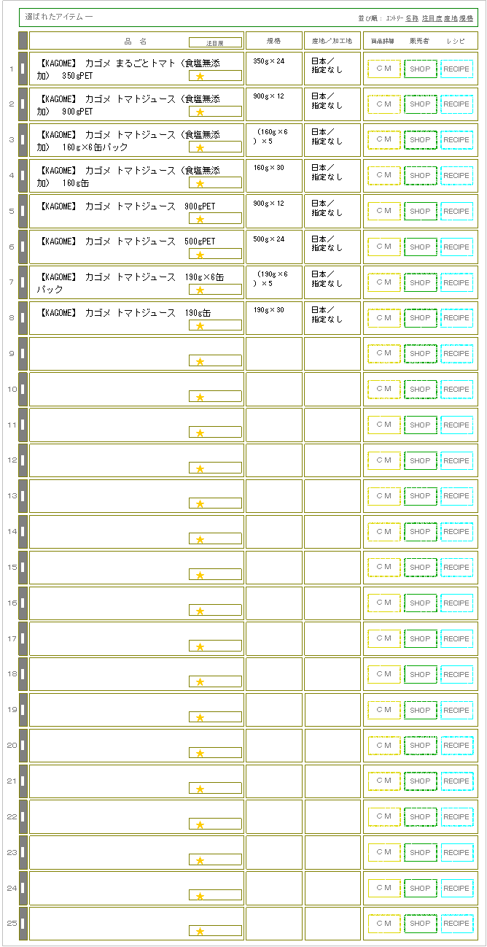This screenshot has height=947, width=487.
Task: Open RECIPE for row 3 (160g×6缶パック)
Action: click(x=457, y=140)
